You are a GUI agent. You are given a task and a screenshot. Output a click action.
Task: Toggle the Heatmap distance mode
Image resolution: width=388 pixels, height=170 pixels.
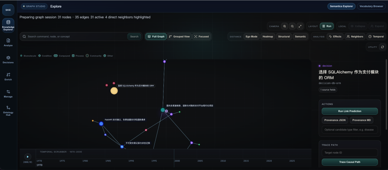click(268, 36)
